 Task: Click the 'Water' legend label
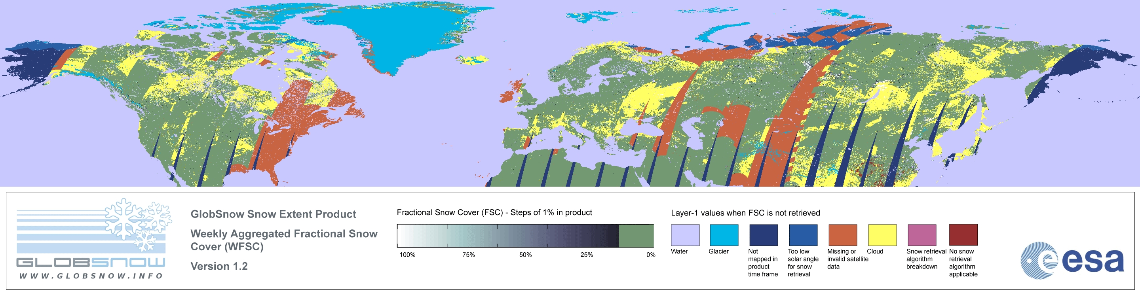click(x=679, y=251)
